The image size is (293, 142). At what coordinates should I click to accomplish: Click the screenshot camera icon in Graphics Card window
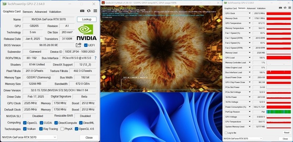pos(82,11)
